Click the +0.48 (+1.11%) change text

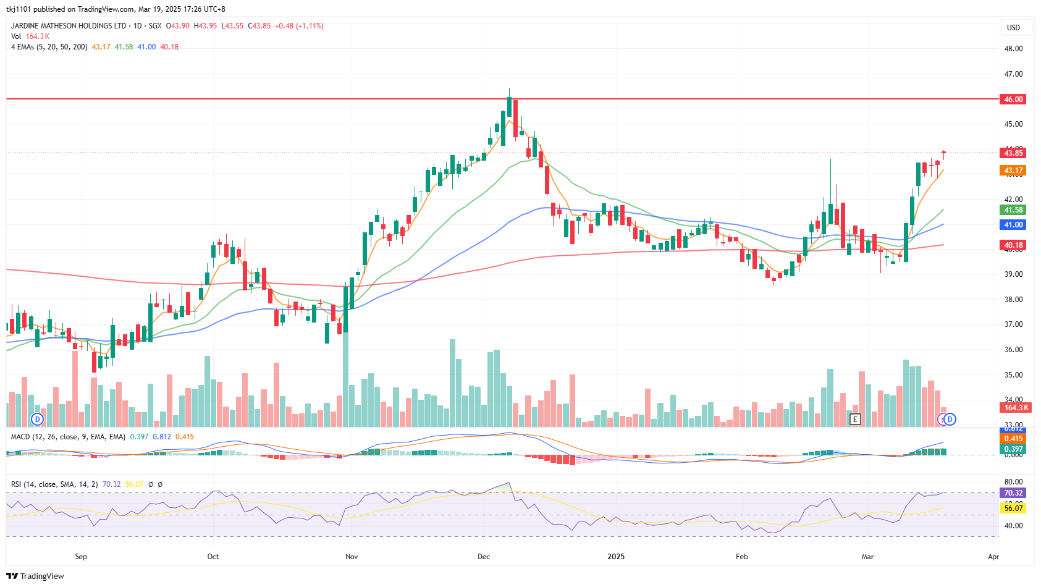tap(300, 26)
